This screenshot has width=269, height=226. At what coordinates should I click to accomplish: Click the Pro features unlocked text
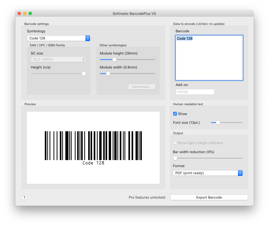pos(147,198)
